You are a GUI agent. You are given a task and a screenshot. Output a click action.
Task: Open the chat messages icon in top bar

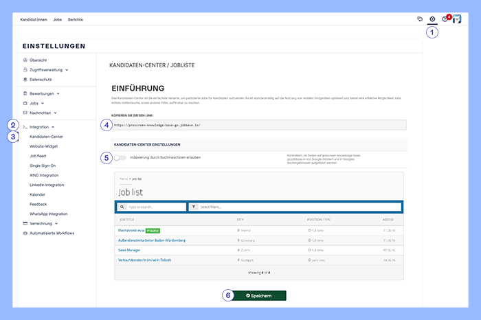coord(420,19)
